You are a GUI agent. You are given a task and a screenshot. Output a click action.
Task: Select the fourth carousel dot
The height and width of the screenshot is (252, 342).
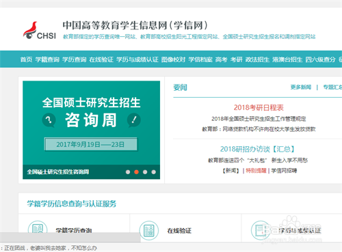154,172
